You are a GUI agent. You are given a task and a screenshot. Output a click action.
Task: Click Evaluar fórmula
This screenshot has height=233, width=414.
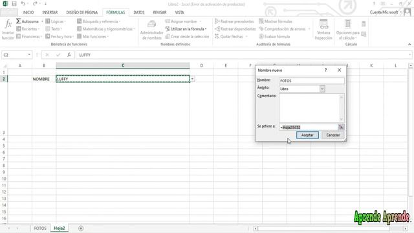tap(274, 36)
